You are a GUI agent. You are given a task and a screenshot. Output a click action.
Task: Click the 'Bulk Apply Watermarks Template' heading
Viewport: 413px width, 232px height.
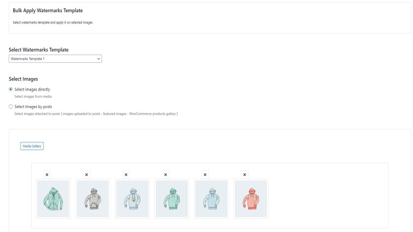point(48,10)
